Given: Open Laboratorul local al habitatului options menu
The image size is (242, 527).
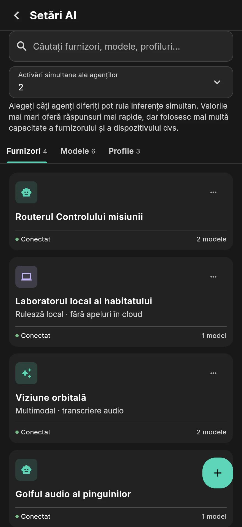Looking at the screenshot, I should [x=213, y=277].
